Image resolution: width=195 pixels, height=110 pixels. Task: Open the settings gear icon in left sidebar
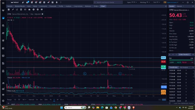click(x=3, y=101)
